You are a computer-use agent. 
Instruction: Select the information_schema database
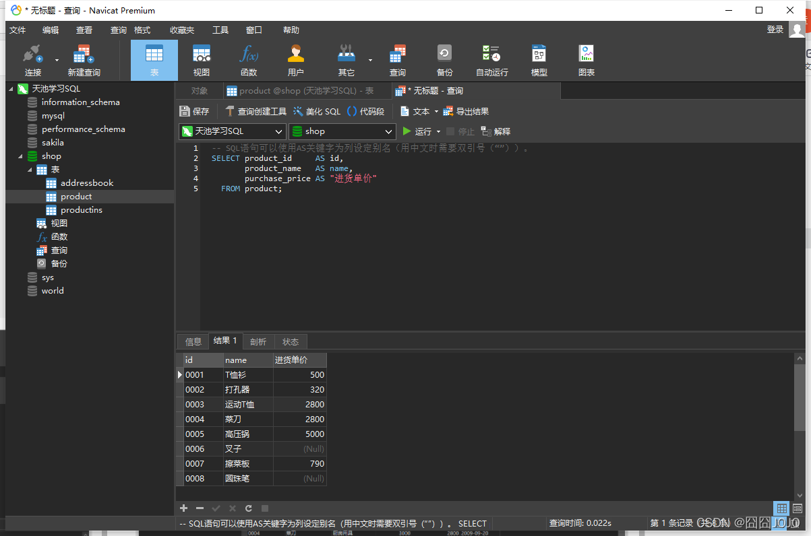80,102
